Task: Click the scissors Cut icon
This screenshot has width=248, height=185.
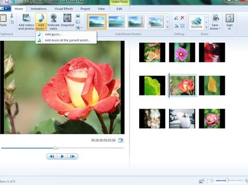Action: coord(12,16)
